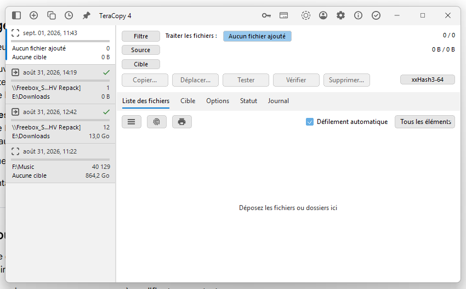Open the user account icon
This screenshot has width=466, height=289.
point(323,15)
